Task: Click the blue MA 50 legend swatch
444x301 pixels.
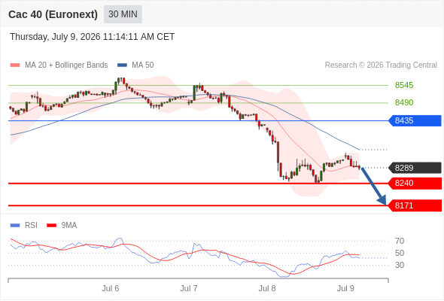Action: pos(123,65)
